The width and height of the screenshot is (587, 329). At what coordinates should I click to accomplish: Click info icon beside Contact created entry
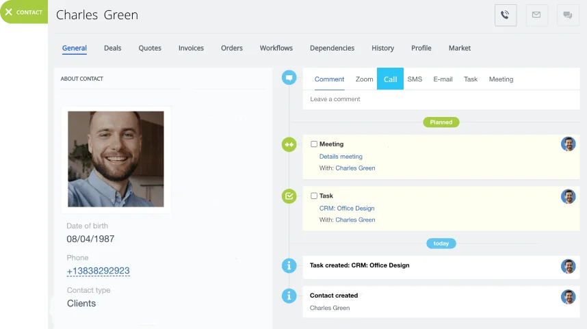point(289,295)
